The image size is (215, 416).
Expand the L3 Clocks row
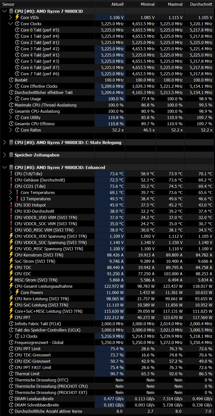point(10,336)
